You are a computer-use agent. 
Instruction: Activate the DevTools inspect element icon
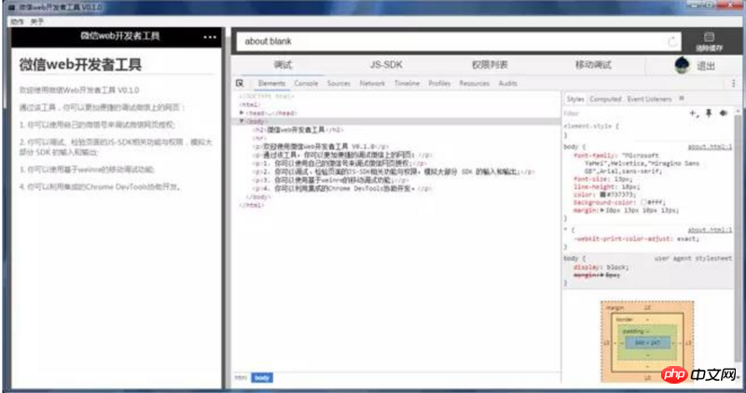240,83
